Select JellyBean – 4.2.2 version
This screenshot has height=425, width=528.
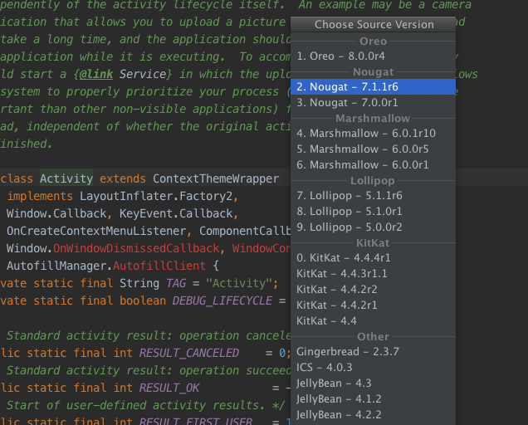373,414
